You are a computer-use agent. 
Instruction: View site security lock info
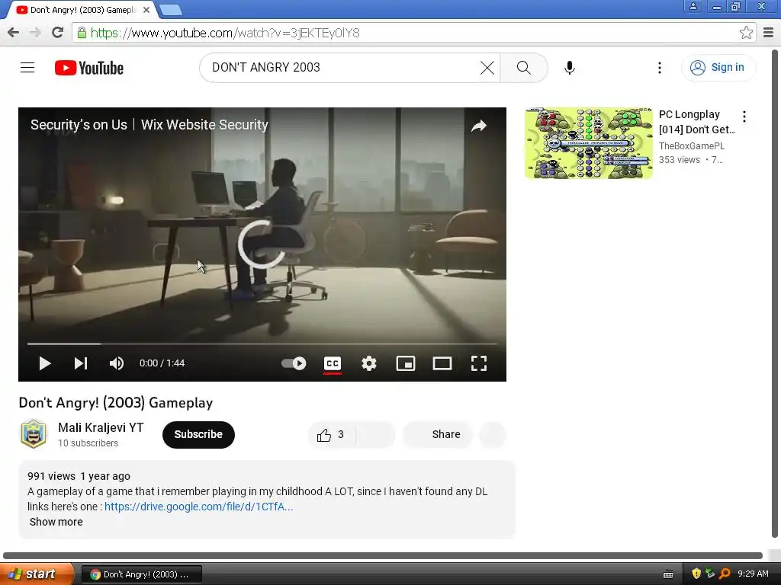tap(82, 33)
